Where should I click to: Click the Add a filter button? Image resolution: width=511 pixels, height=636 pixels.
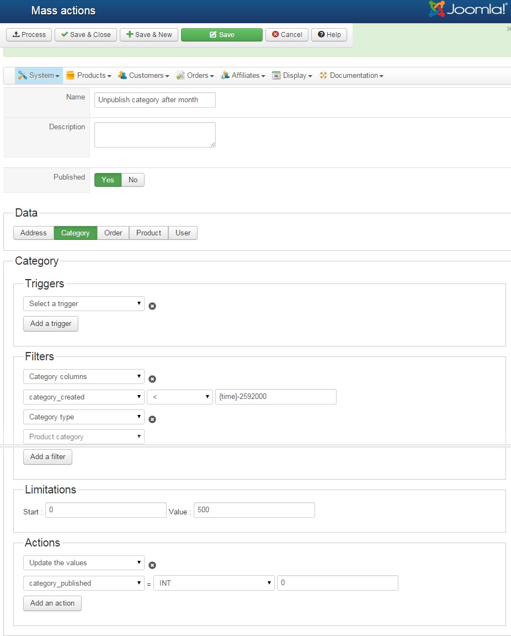pyautogui.click(x=47, y=457)
